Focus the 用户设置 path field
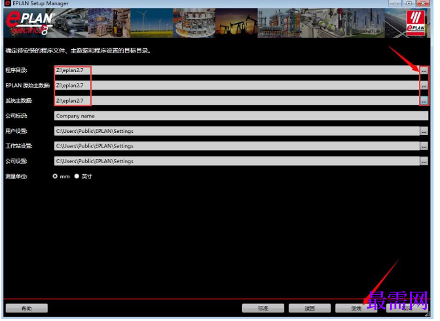The image size is (440, 321). tap(237, 131)
